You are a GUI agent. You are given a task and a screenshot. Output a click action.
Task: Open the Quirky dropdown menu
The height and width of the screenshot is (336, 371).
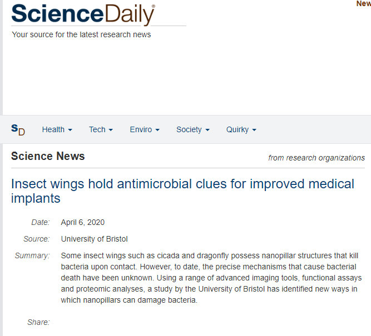[x=241, y=129]
